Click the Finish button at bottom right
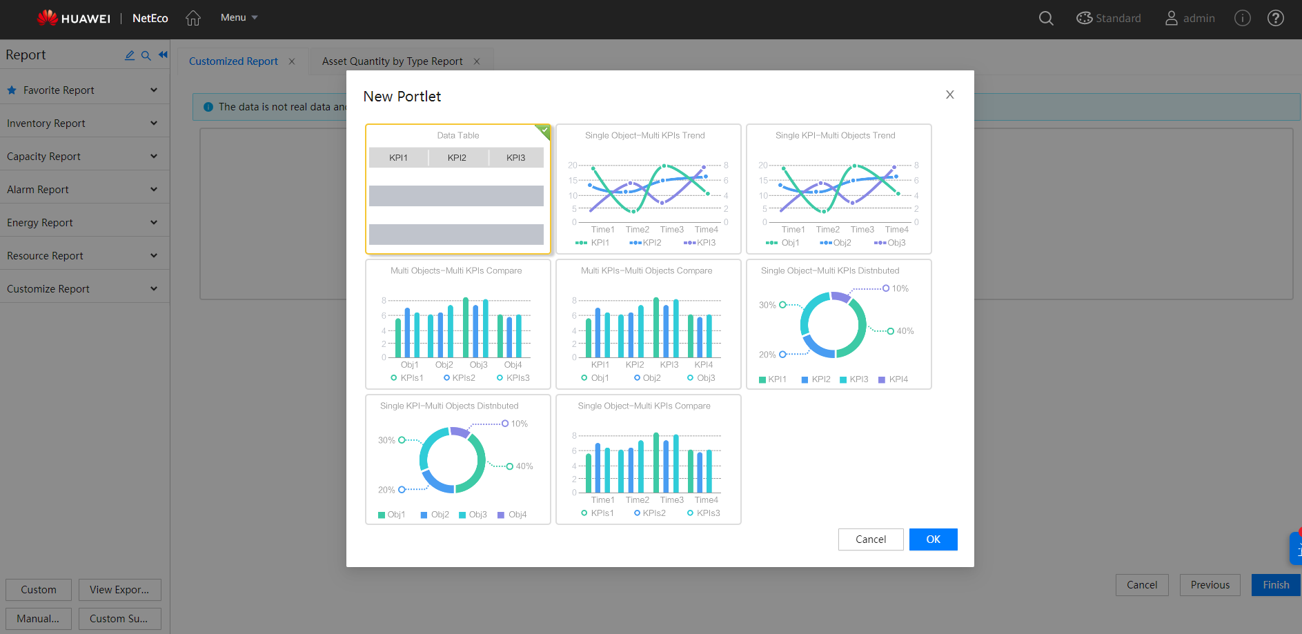The height and width of the screenshot is (634, 1302). [x=1275, y=584]
